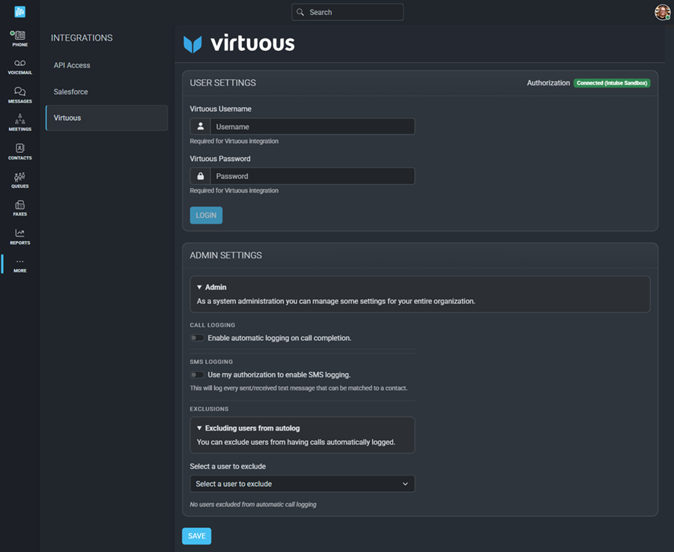Click the ADMIN SETTINGS heading
Viewport: 674px width, 552px height.
coord(225,255)
